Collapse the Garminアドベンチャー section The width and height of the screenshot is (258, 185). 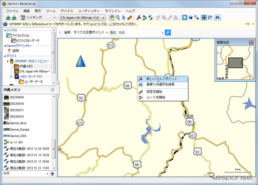(x=5, y=45)
